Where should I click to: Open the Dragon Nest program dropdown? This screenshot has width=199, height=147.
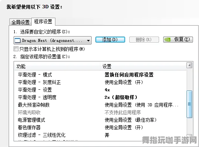(x=52, y=40)
